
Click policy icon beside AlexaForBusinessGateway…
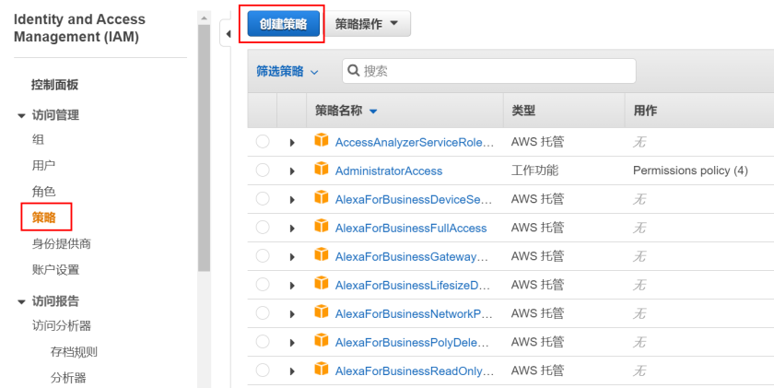(322, 254)
